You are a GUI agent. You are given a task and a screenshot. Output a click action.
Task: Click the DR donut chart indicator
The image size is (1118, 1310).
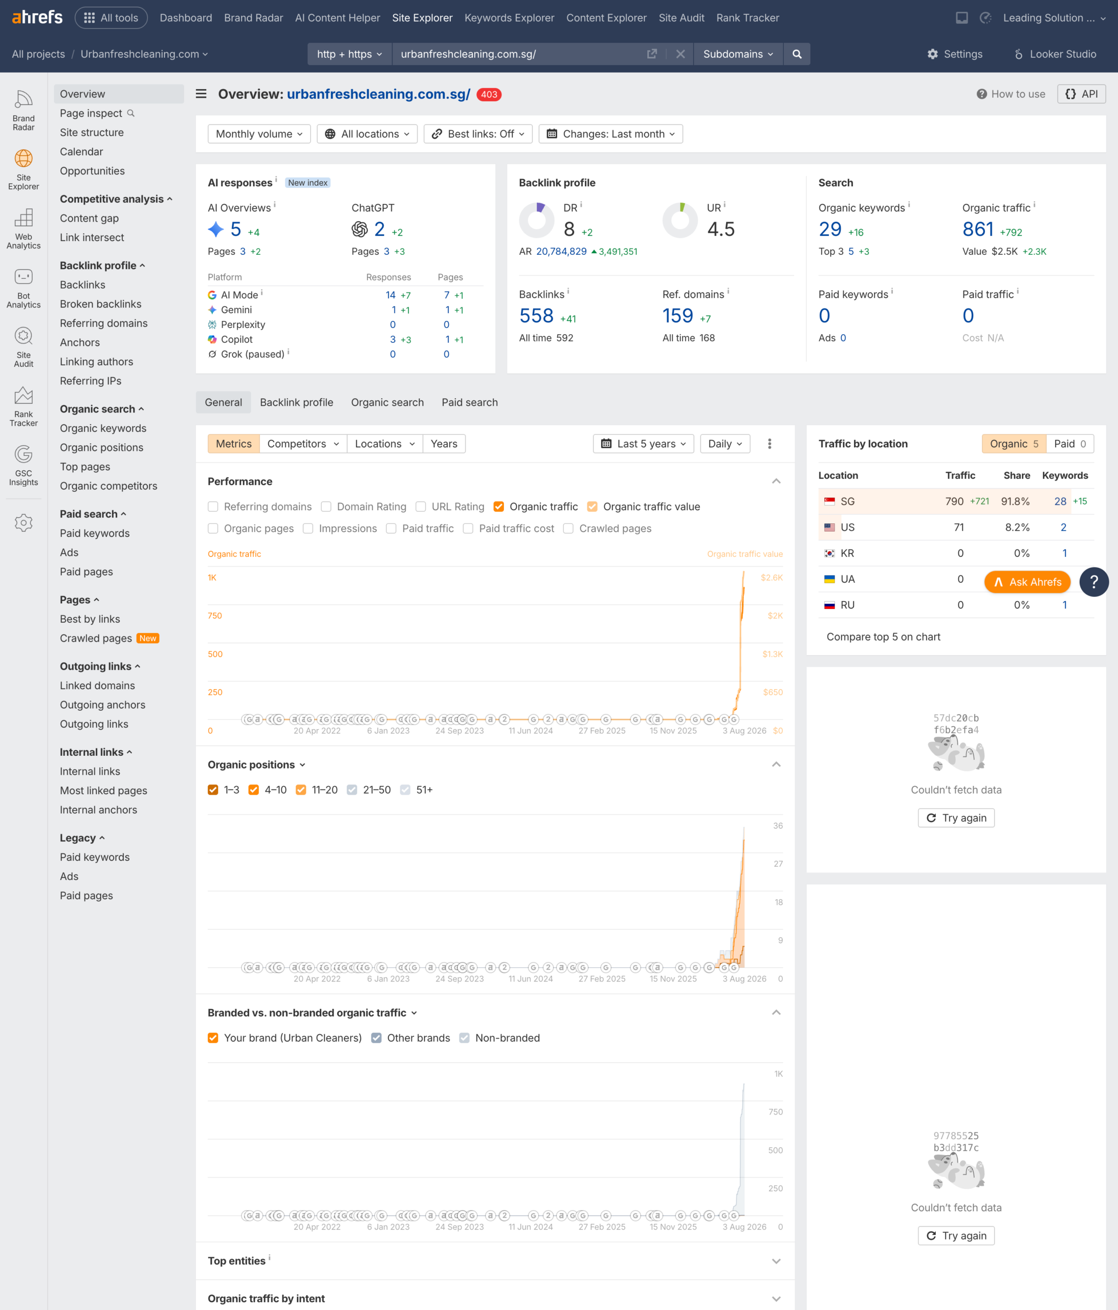tap(537, 221)
